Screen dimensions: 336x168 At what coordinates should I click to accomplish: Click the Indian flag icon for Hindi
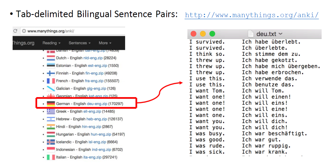click(51, 127)
